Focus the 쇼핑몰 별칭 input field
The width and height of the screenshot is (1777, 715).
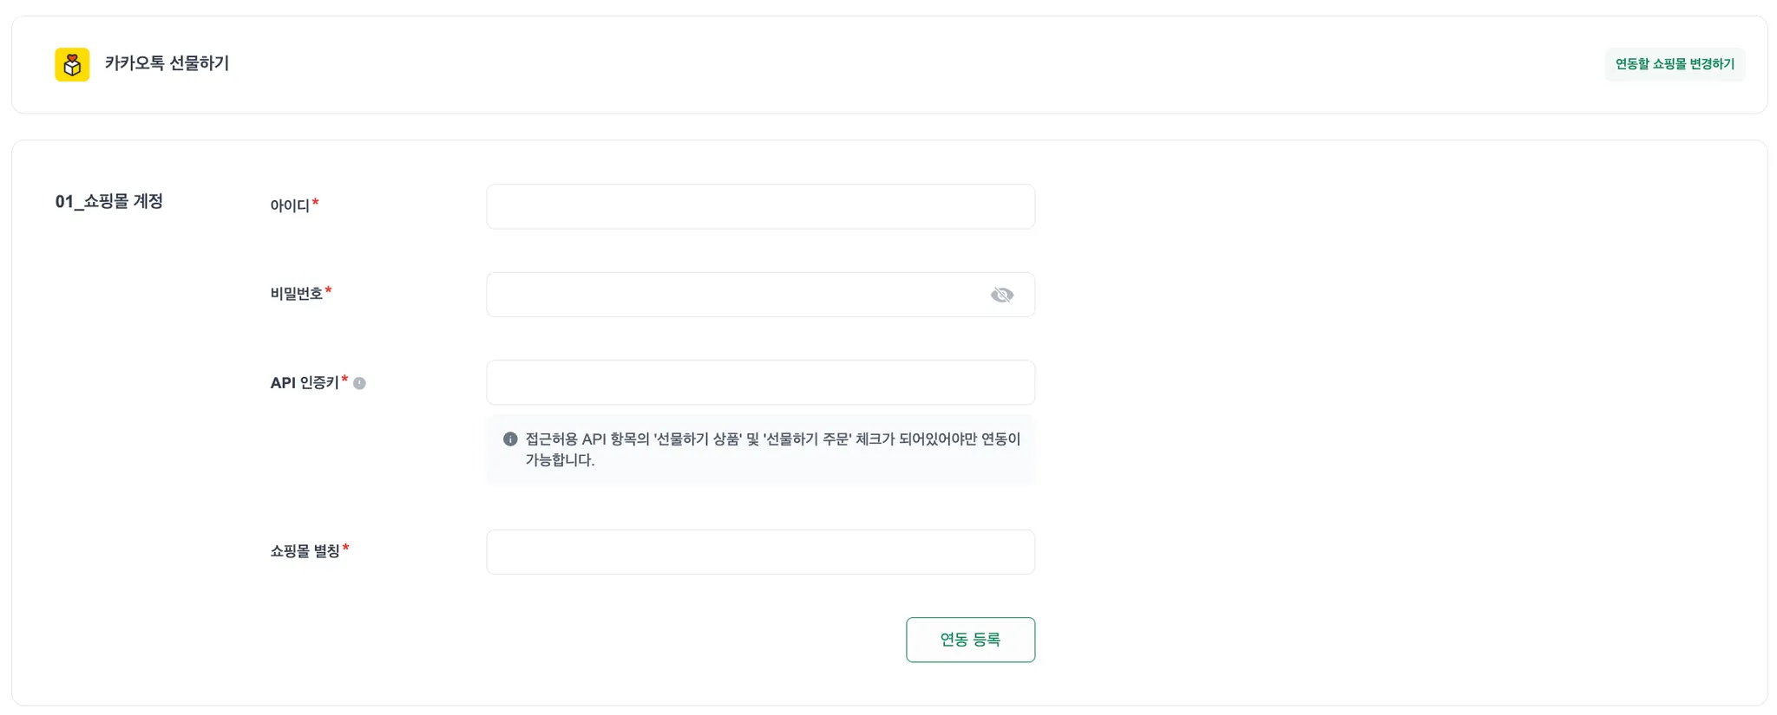click(760, 552)
